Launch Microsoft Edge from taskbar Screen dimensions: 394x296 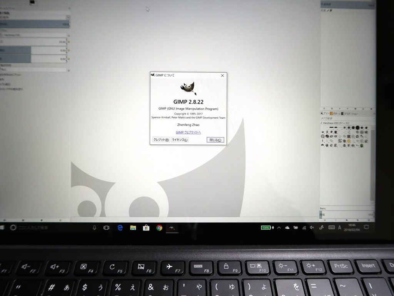pyautogui.click(x=120, y=228)
